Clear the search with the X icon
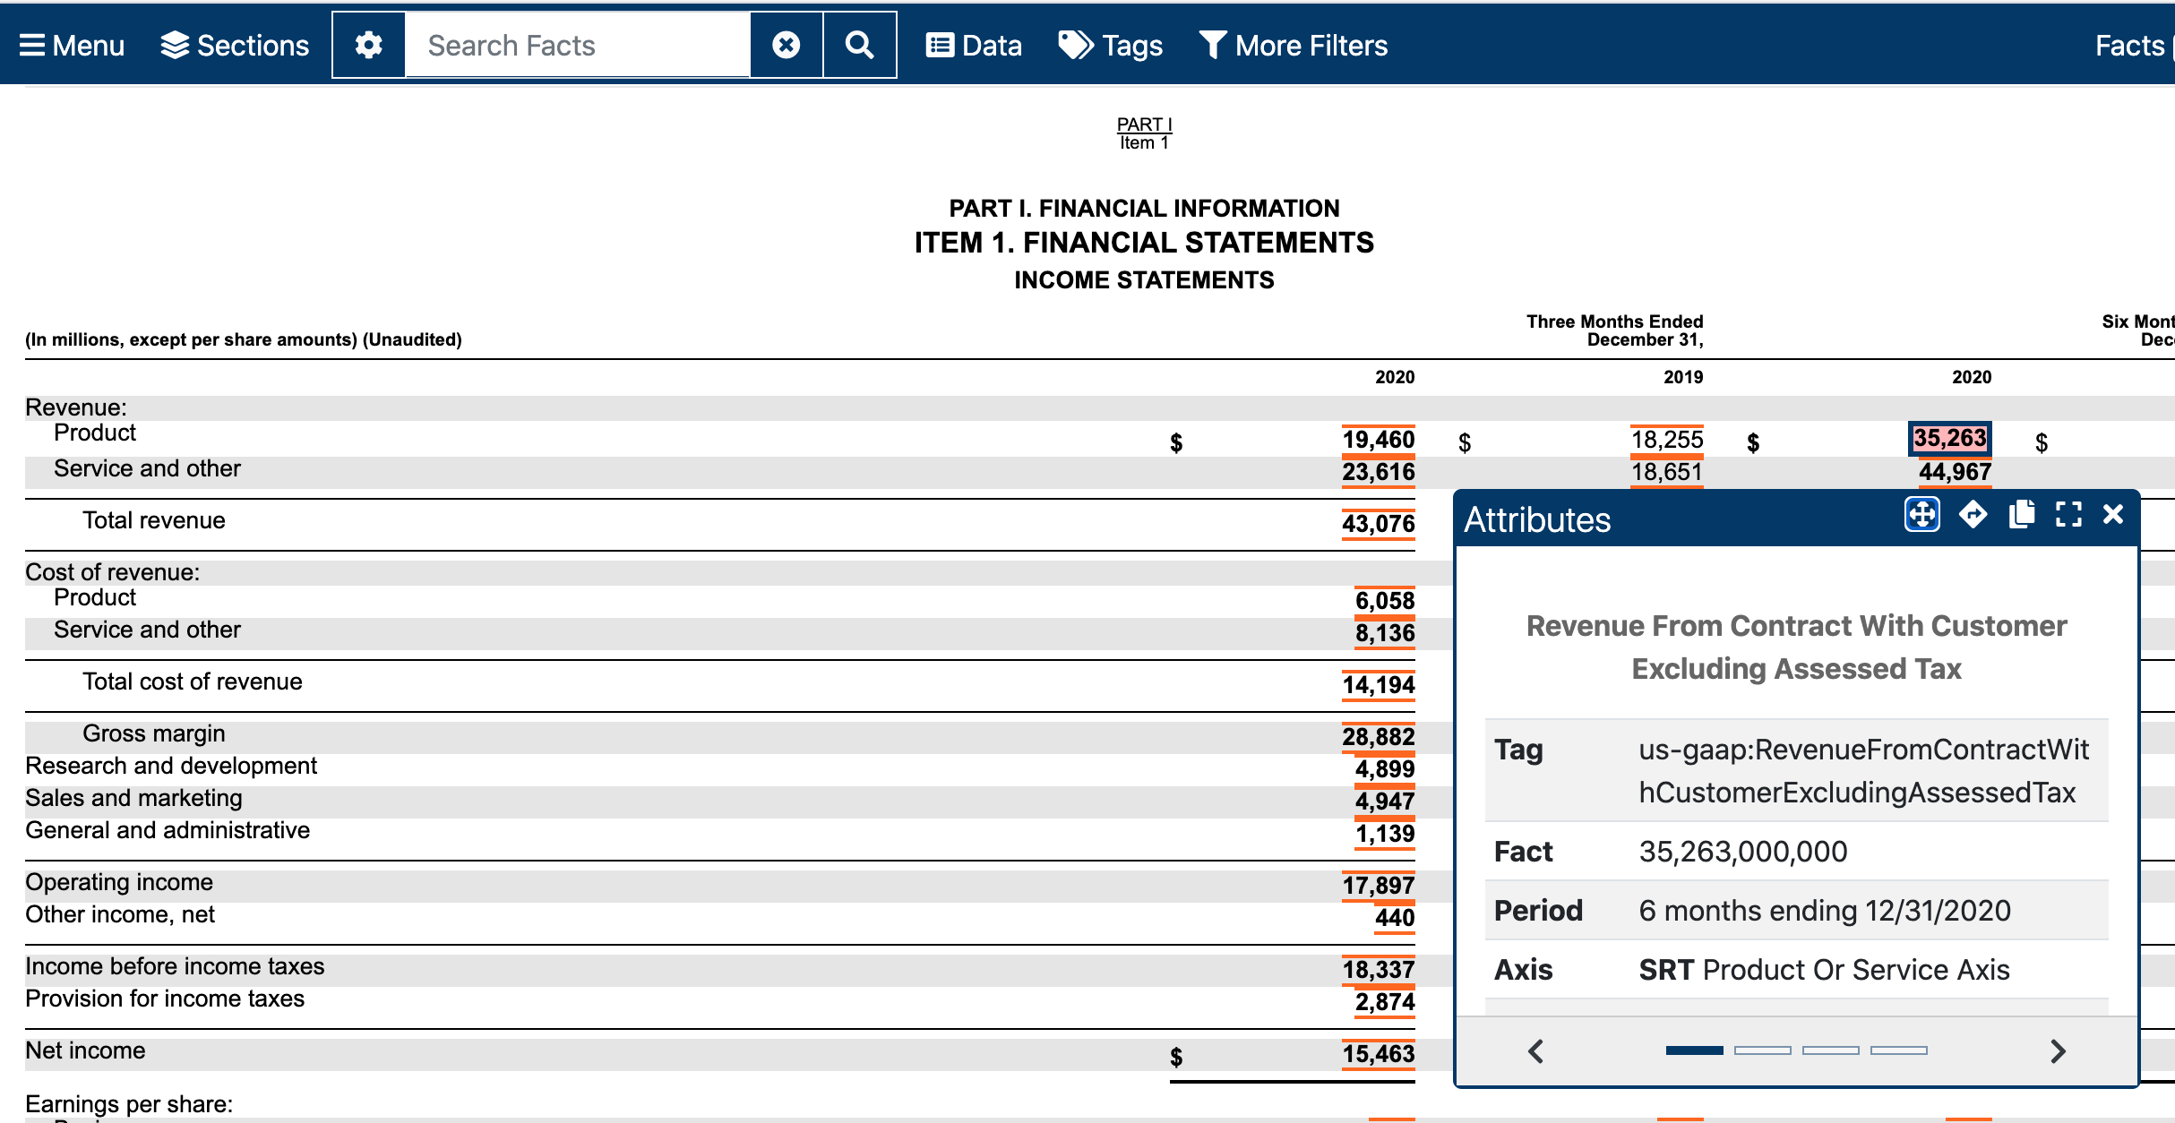This screenshot has height=1123, width=2175. [x=786, y=45]
